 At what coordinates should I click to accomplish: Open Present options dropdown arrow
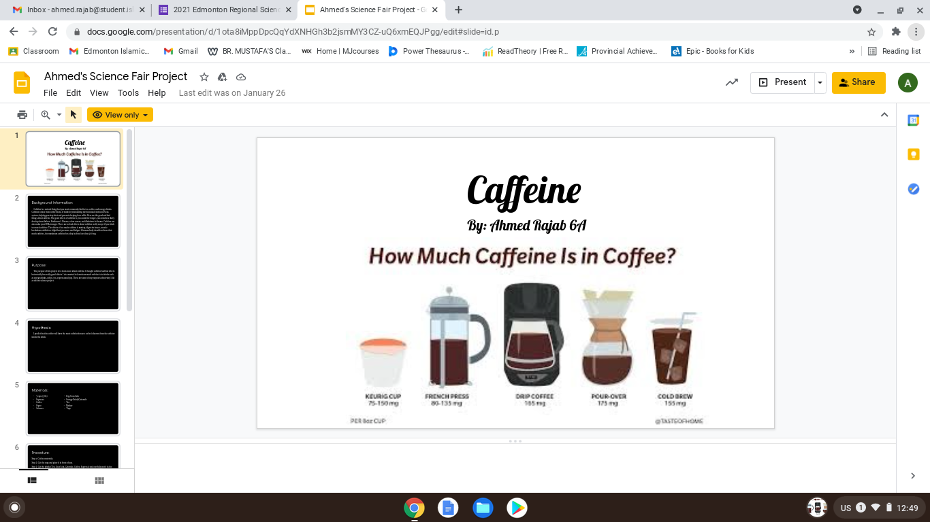820,82
